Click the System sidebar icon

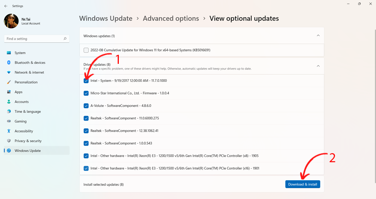click(9, 53)
